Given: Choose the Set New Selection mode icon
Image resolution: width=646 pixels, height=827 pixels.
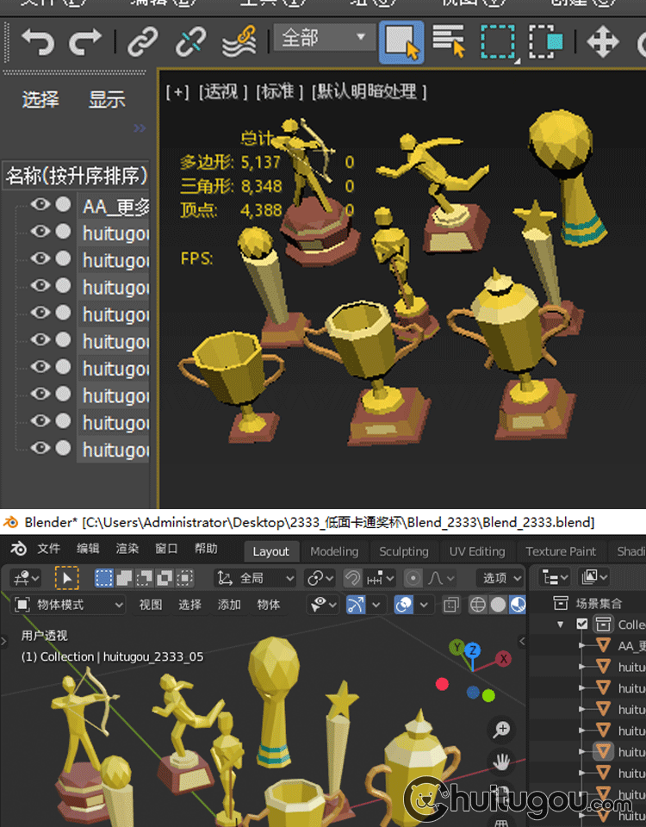Looking at the screenshot, I should 104,579.
